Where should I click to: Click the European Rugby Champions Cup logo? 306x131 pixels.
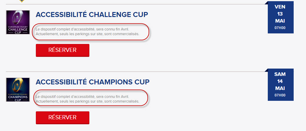click(x=18, y=90)
